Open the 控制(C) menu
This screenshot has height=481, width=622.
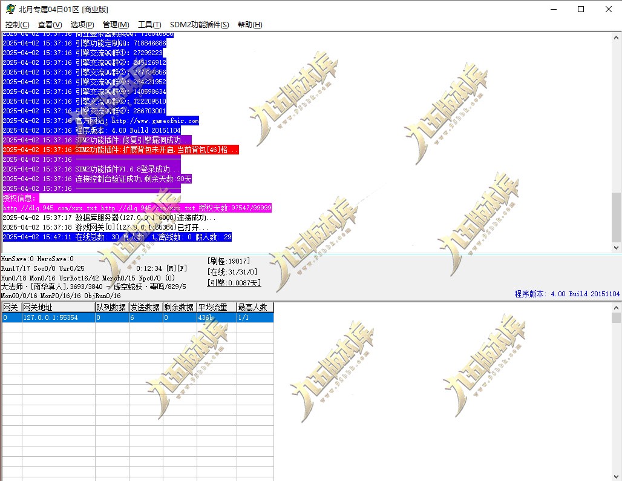pyautogui.click(x=17, y=25)
